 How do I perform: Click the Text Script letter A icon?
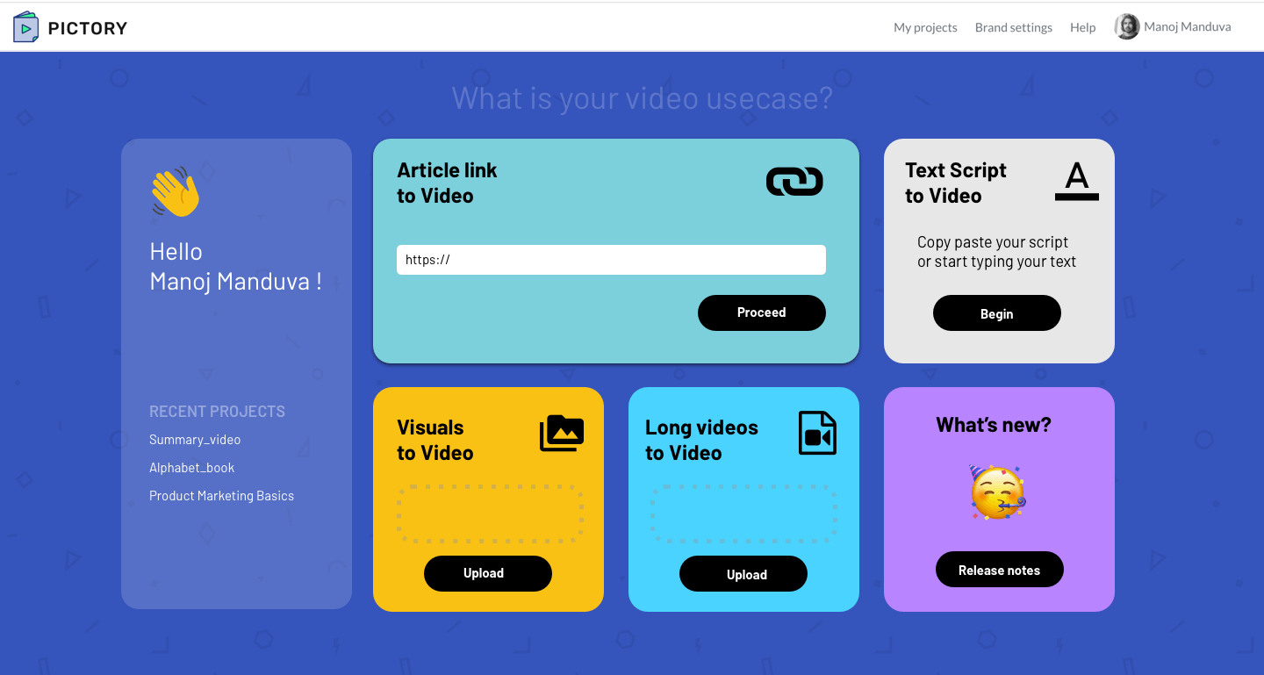(1076, 182)
